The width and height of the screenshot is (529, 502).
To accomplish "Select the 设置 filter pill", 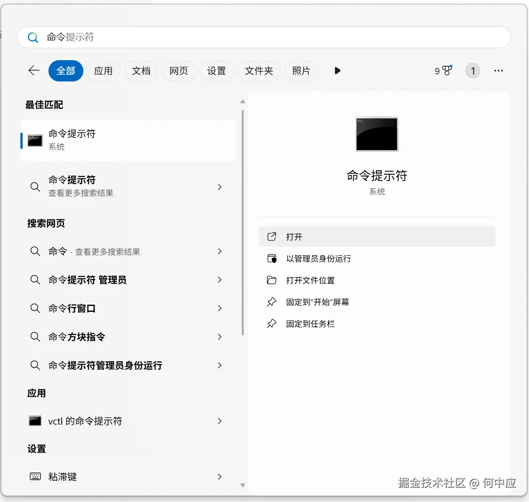I will 216,71.
